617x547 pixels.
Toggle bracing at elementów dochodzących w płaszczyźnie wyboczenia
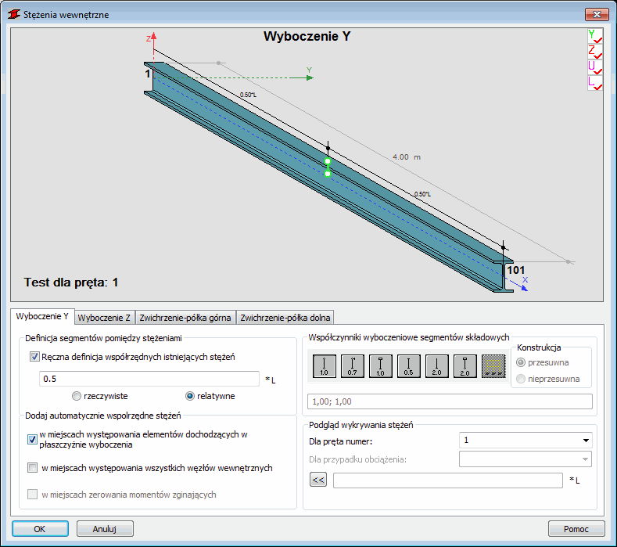pos(32,440)
